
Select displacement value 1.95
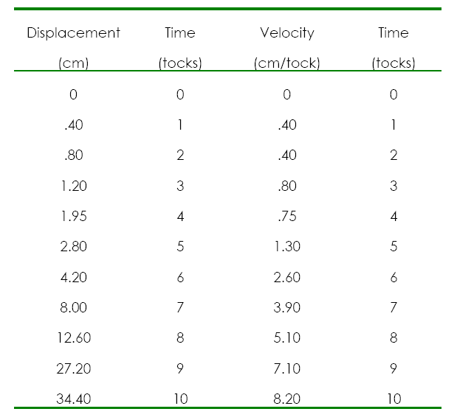tap(74, 216)
